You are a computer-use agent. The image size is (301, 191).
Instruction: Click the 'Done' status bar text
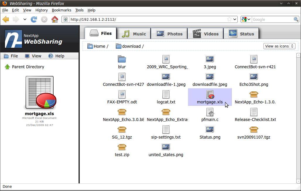[x=7, y=186]
